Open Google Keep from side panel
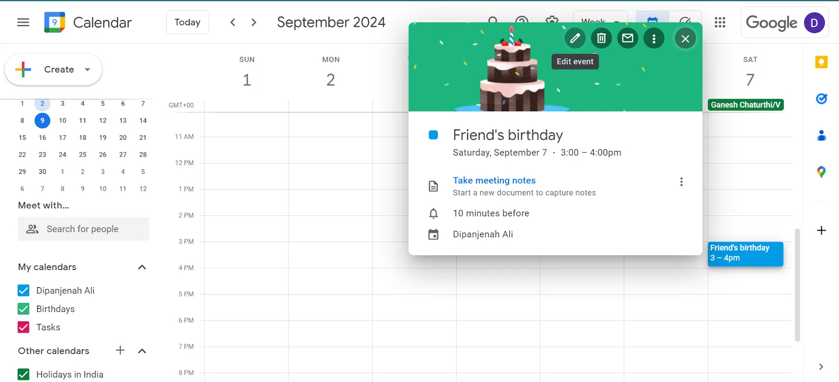This screenshot has height=382, width=839. click(x=821, y=62)
